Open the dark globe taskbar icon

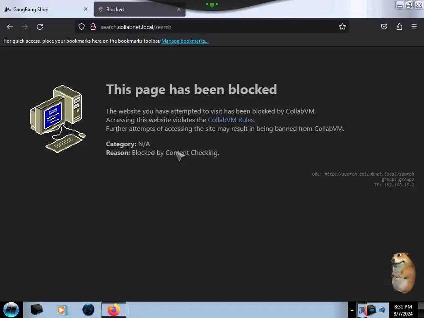point(89,310)
